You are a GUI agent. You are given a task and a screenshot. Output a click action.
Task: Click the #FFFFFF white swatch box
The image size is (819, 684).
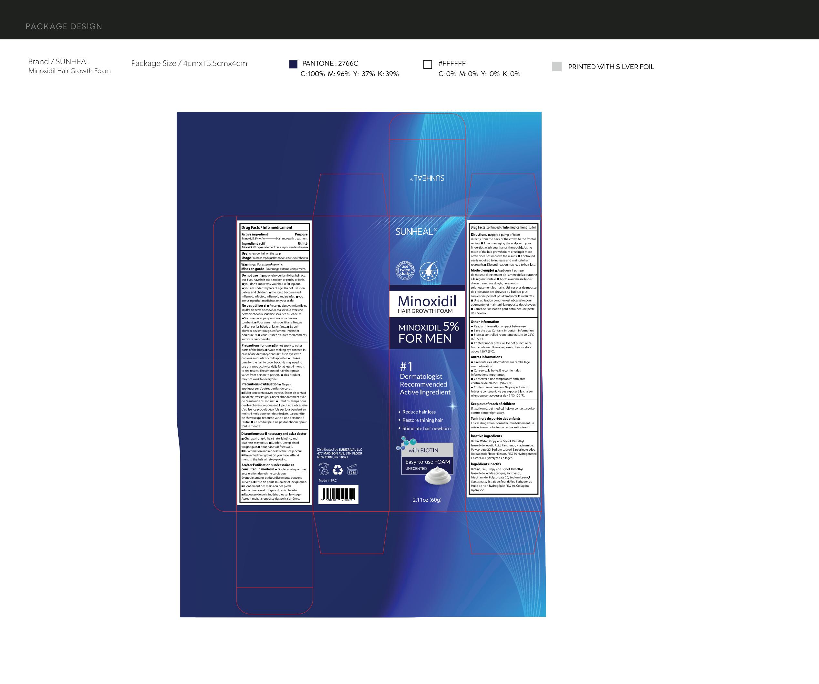pyautogui.click(x=428, y=64)
